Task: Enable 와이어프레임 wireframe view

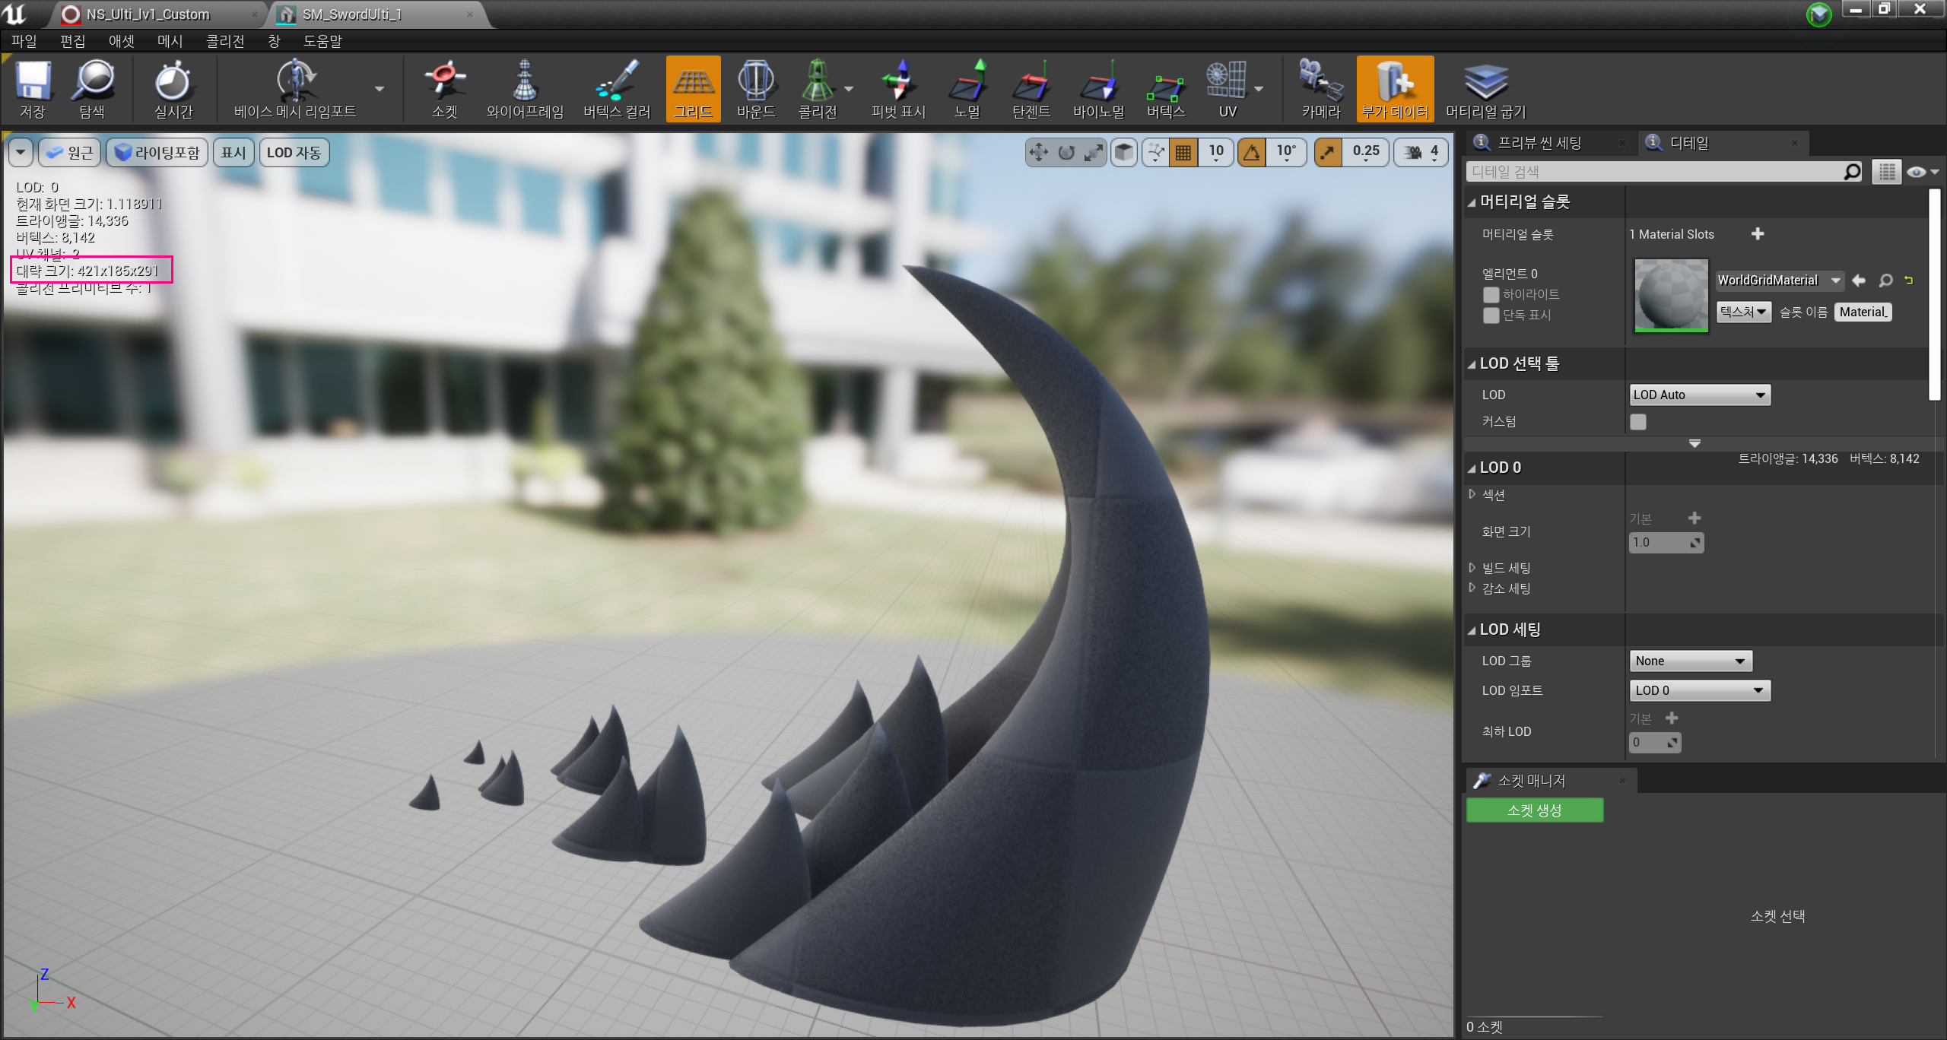Action: click(525, 89)
